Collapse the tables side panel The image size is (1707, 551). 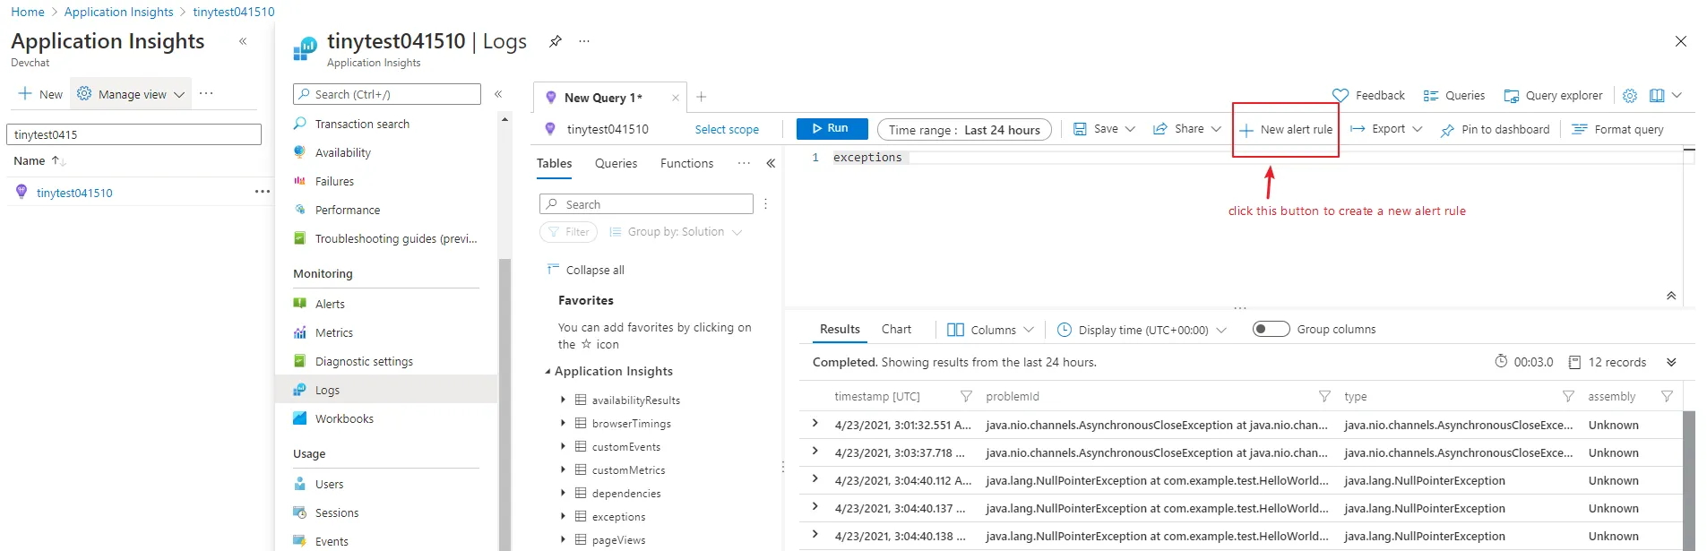(771, 163)
